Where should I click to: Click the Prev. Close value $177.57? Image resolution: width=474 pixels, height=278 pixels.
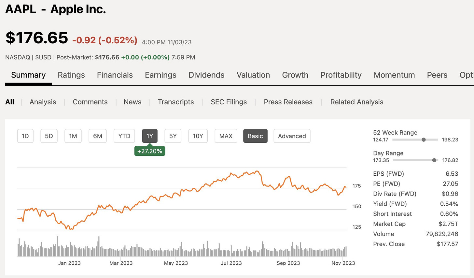tap(448, 244)
